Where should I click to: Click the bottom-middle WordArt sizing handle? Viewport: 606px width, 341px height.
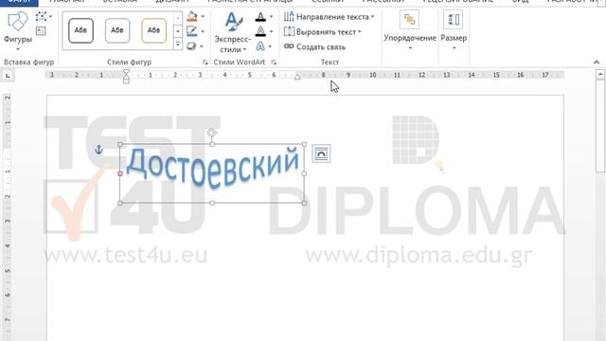[212, 203]
